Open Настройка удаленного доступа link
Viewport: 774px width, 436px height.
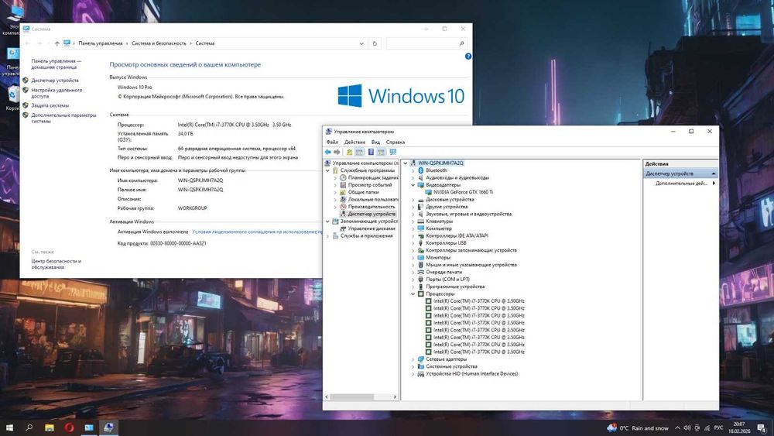click(57, 94)
